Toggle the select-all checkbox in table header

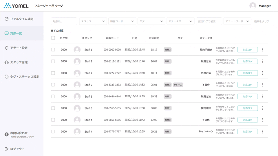tap(53, 38)
